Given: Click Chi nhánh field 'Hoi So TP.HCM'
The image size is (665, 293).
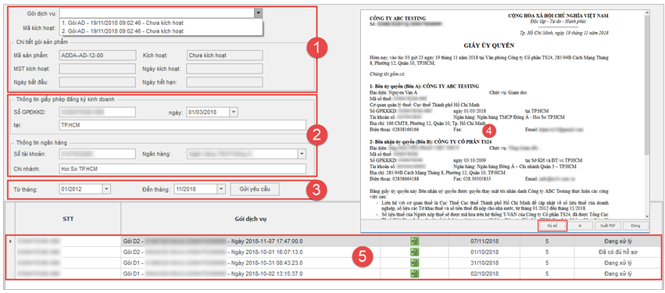Looking at the screenshot, I should (x=182, y=168).
